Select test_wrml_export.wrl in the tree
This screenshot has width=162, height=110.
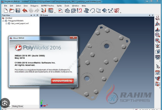pos(20,23)
